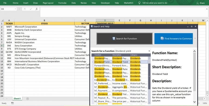This screenshot has width=209, height=106.
Task: Click the formula bar input area
Action: (x=123, y=12)
